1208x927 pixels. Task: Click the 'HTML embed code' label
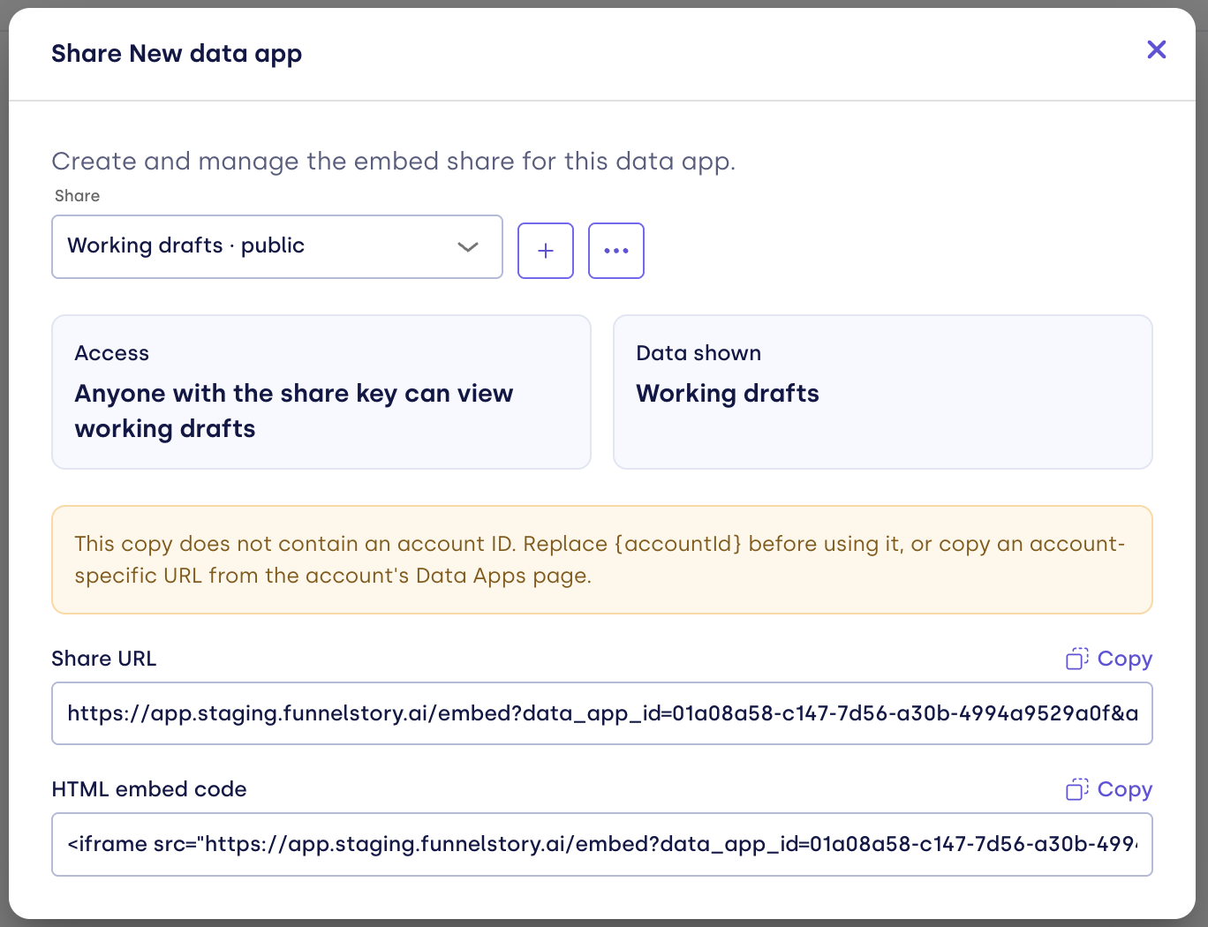[149, 789]
